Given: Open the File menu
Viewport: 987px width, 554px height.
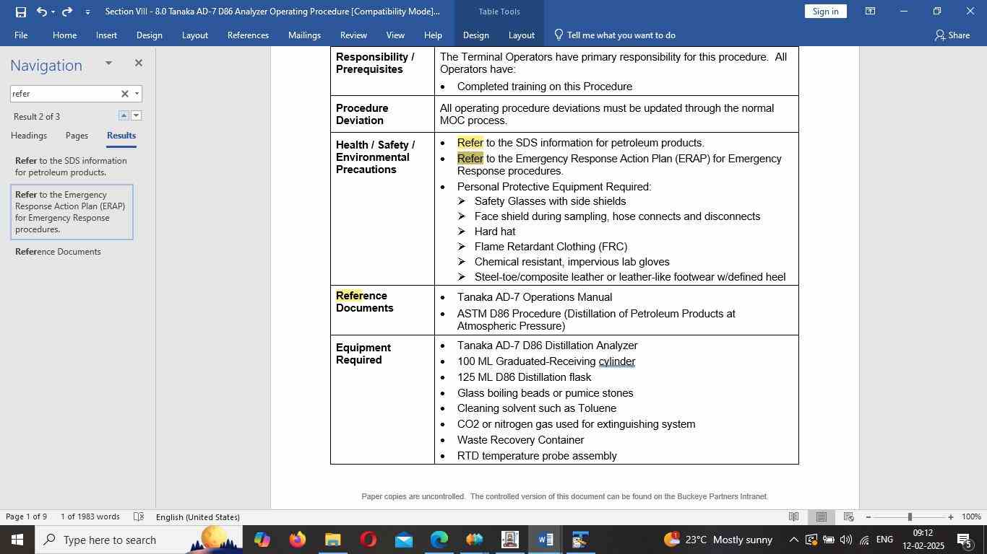Looking at the screenshot, I should (21, 35).
